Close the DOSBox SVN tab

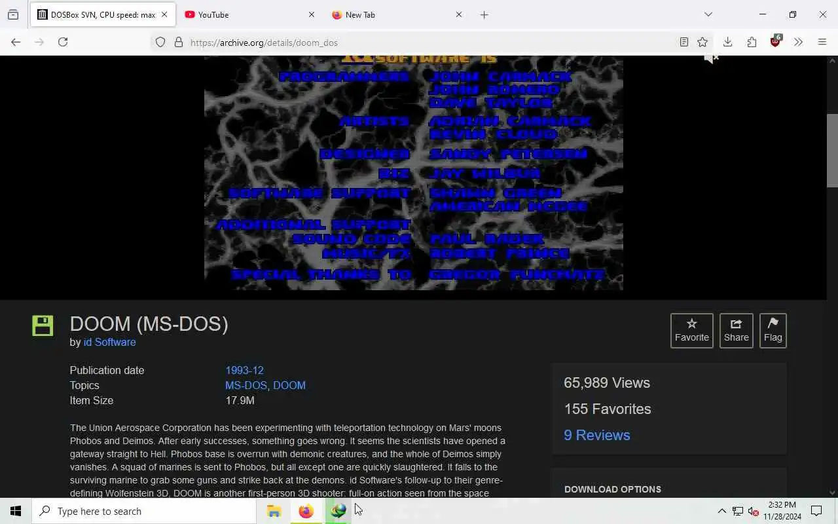164,14
